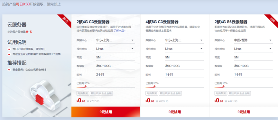This screenshot has height=120, width=278.
Task: Click the flame icon in 2核4G C3 card
Action: point(86,86)
